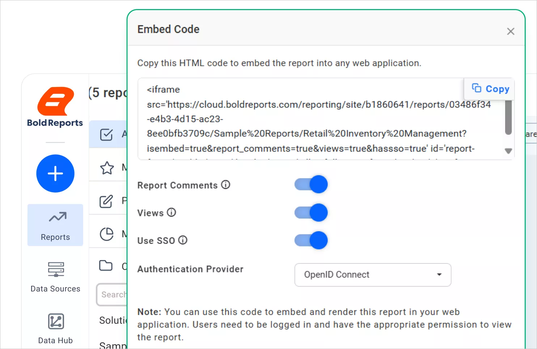Image resolution: width=537 pixels, height=349 pixels.
Task: Copy the embed code
Action: point(489,89)
